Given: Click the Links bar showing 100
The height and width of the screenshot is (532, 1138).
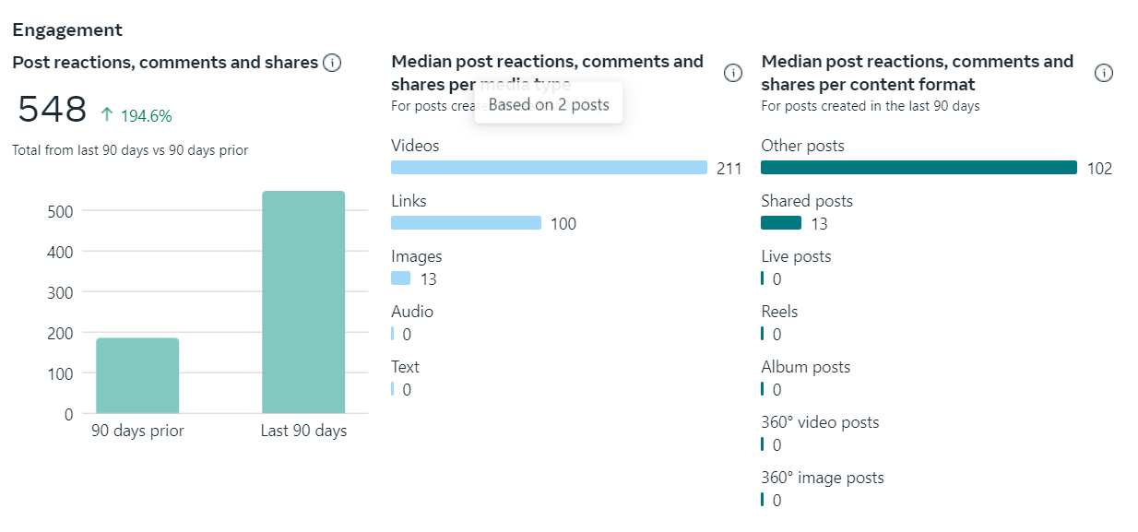Looking at the screenshot, I should pyautogui.click(x=466, y=223).
